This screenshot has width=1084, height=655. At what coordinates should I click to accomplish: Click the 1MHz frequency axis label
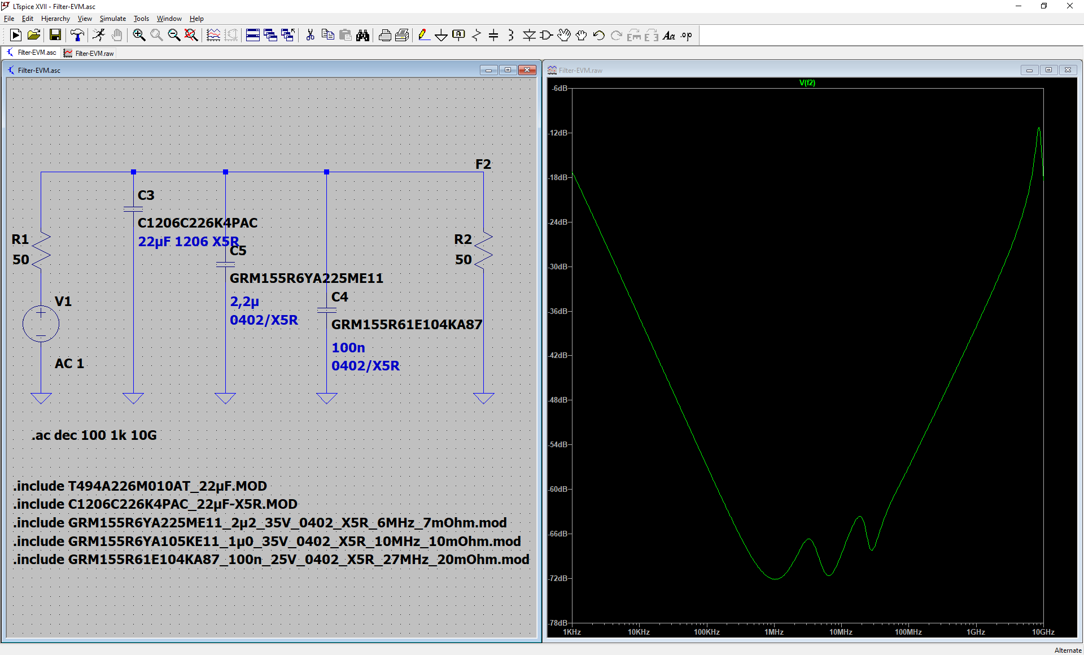click(x=773, y=632)
